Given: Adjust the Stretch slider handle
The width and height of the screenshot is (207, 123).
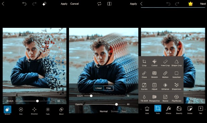Looking at the screenshot, I should click(38, 101).
